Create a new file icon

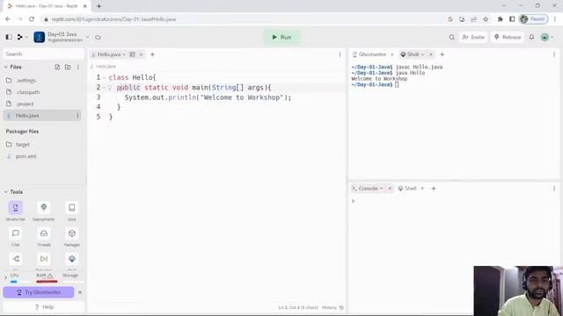[57, 67]
